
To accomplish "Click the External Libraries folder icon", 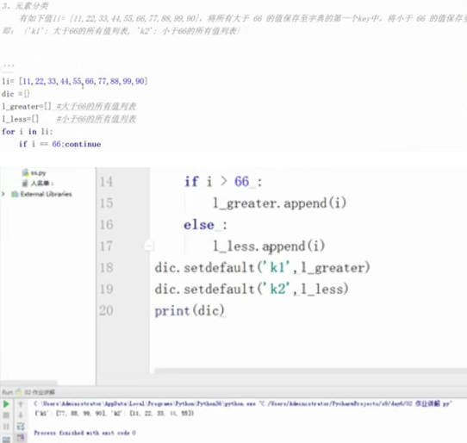I will coord(15,194).
